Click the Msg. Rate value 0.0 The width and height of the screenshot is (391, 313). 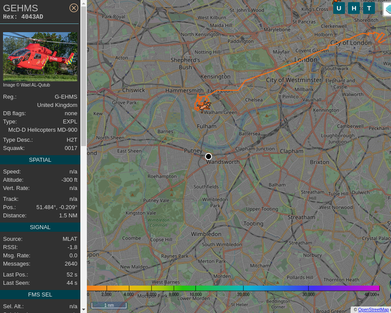[73, 255]
